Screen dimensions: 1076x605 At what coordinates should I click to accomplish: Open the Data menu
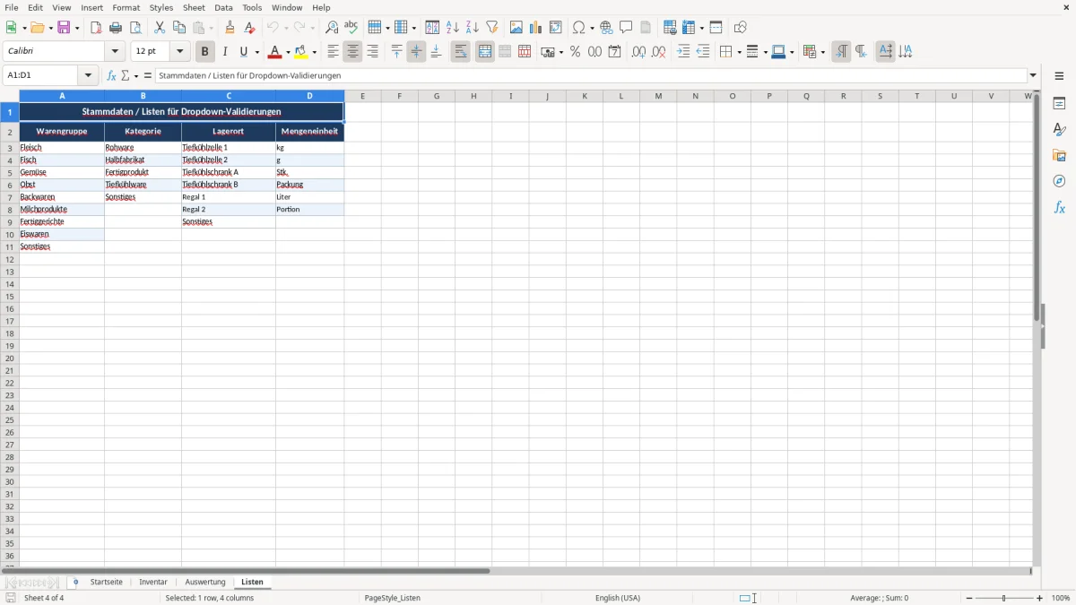click(223, 7)
